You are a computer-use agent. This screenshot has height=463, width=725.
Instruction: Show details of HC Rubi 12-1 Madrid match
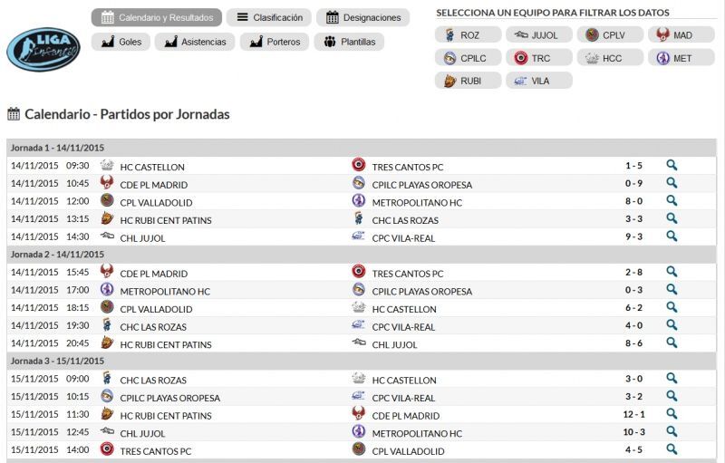(672, 414)
